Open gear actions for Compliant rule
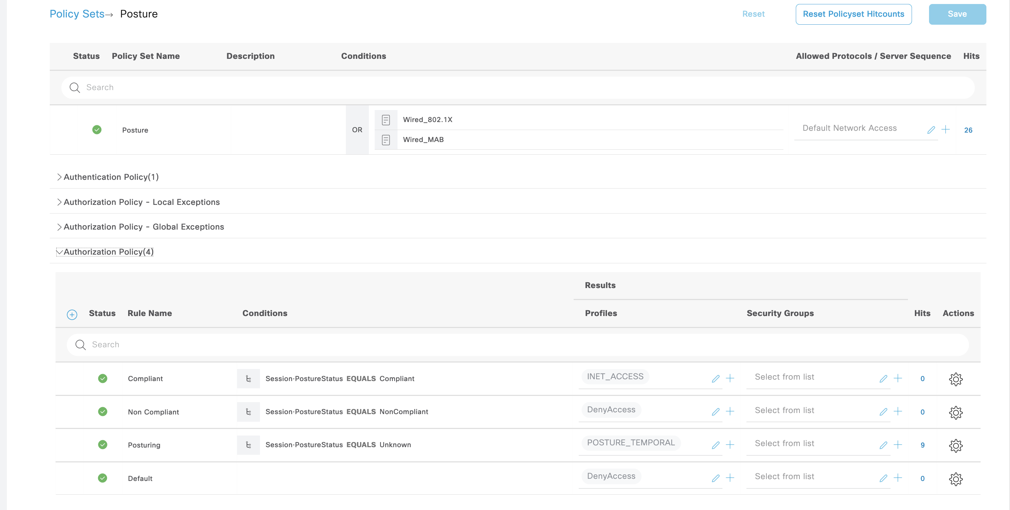The height and width of the screenshot is (510, 1010). (x=955, y=379)
